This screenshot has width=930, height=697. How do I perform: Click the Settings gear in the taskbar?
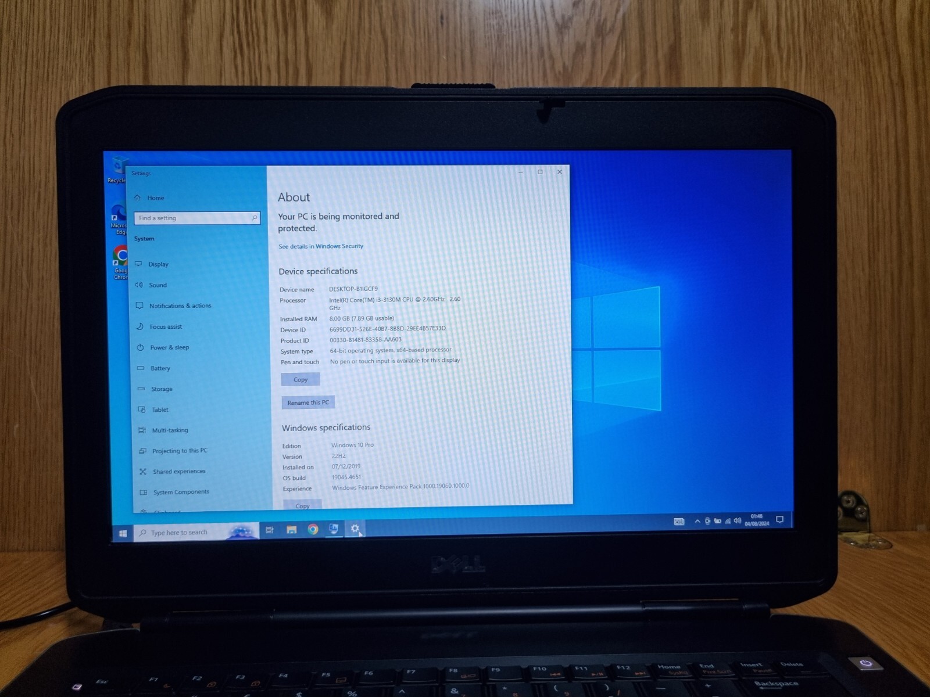click(355, 528)
